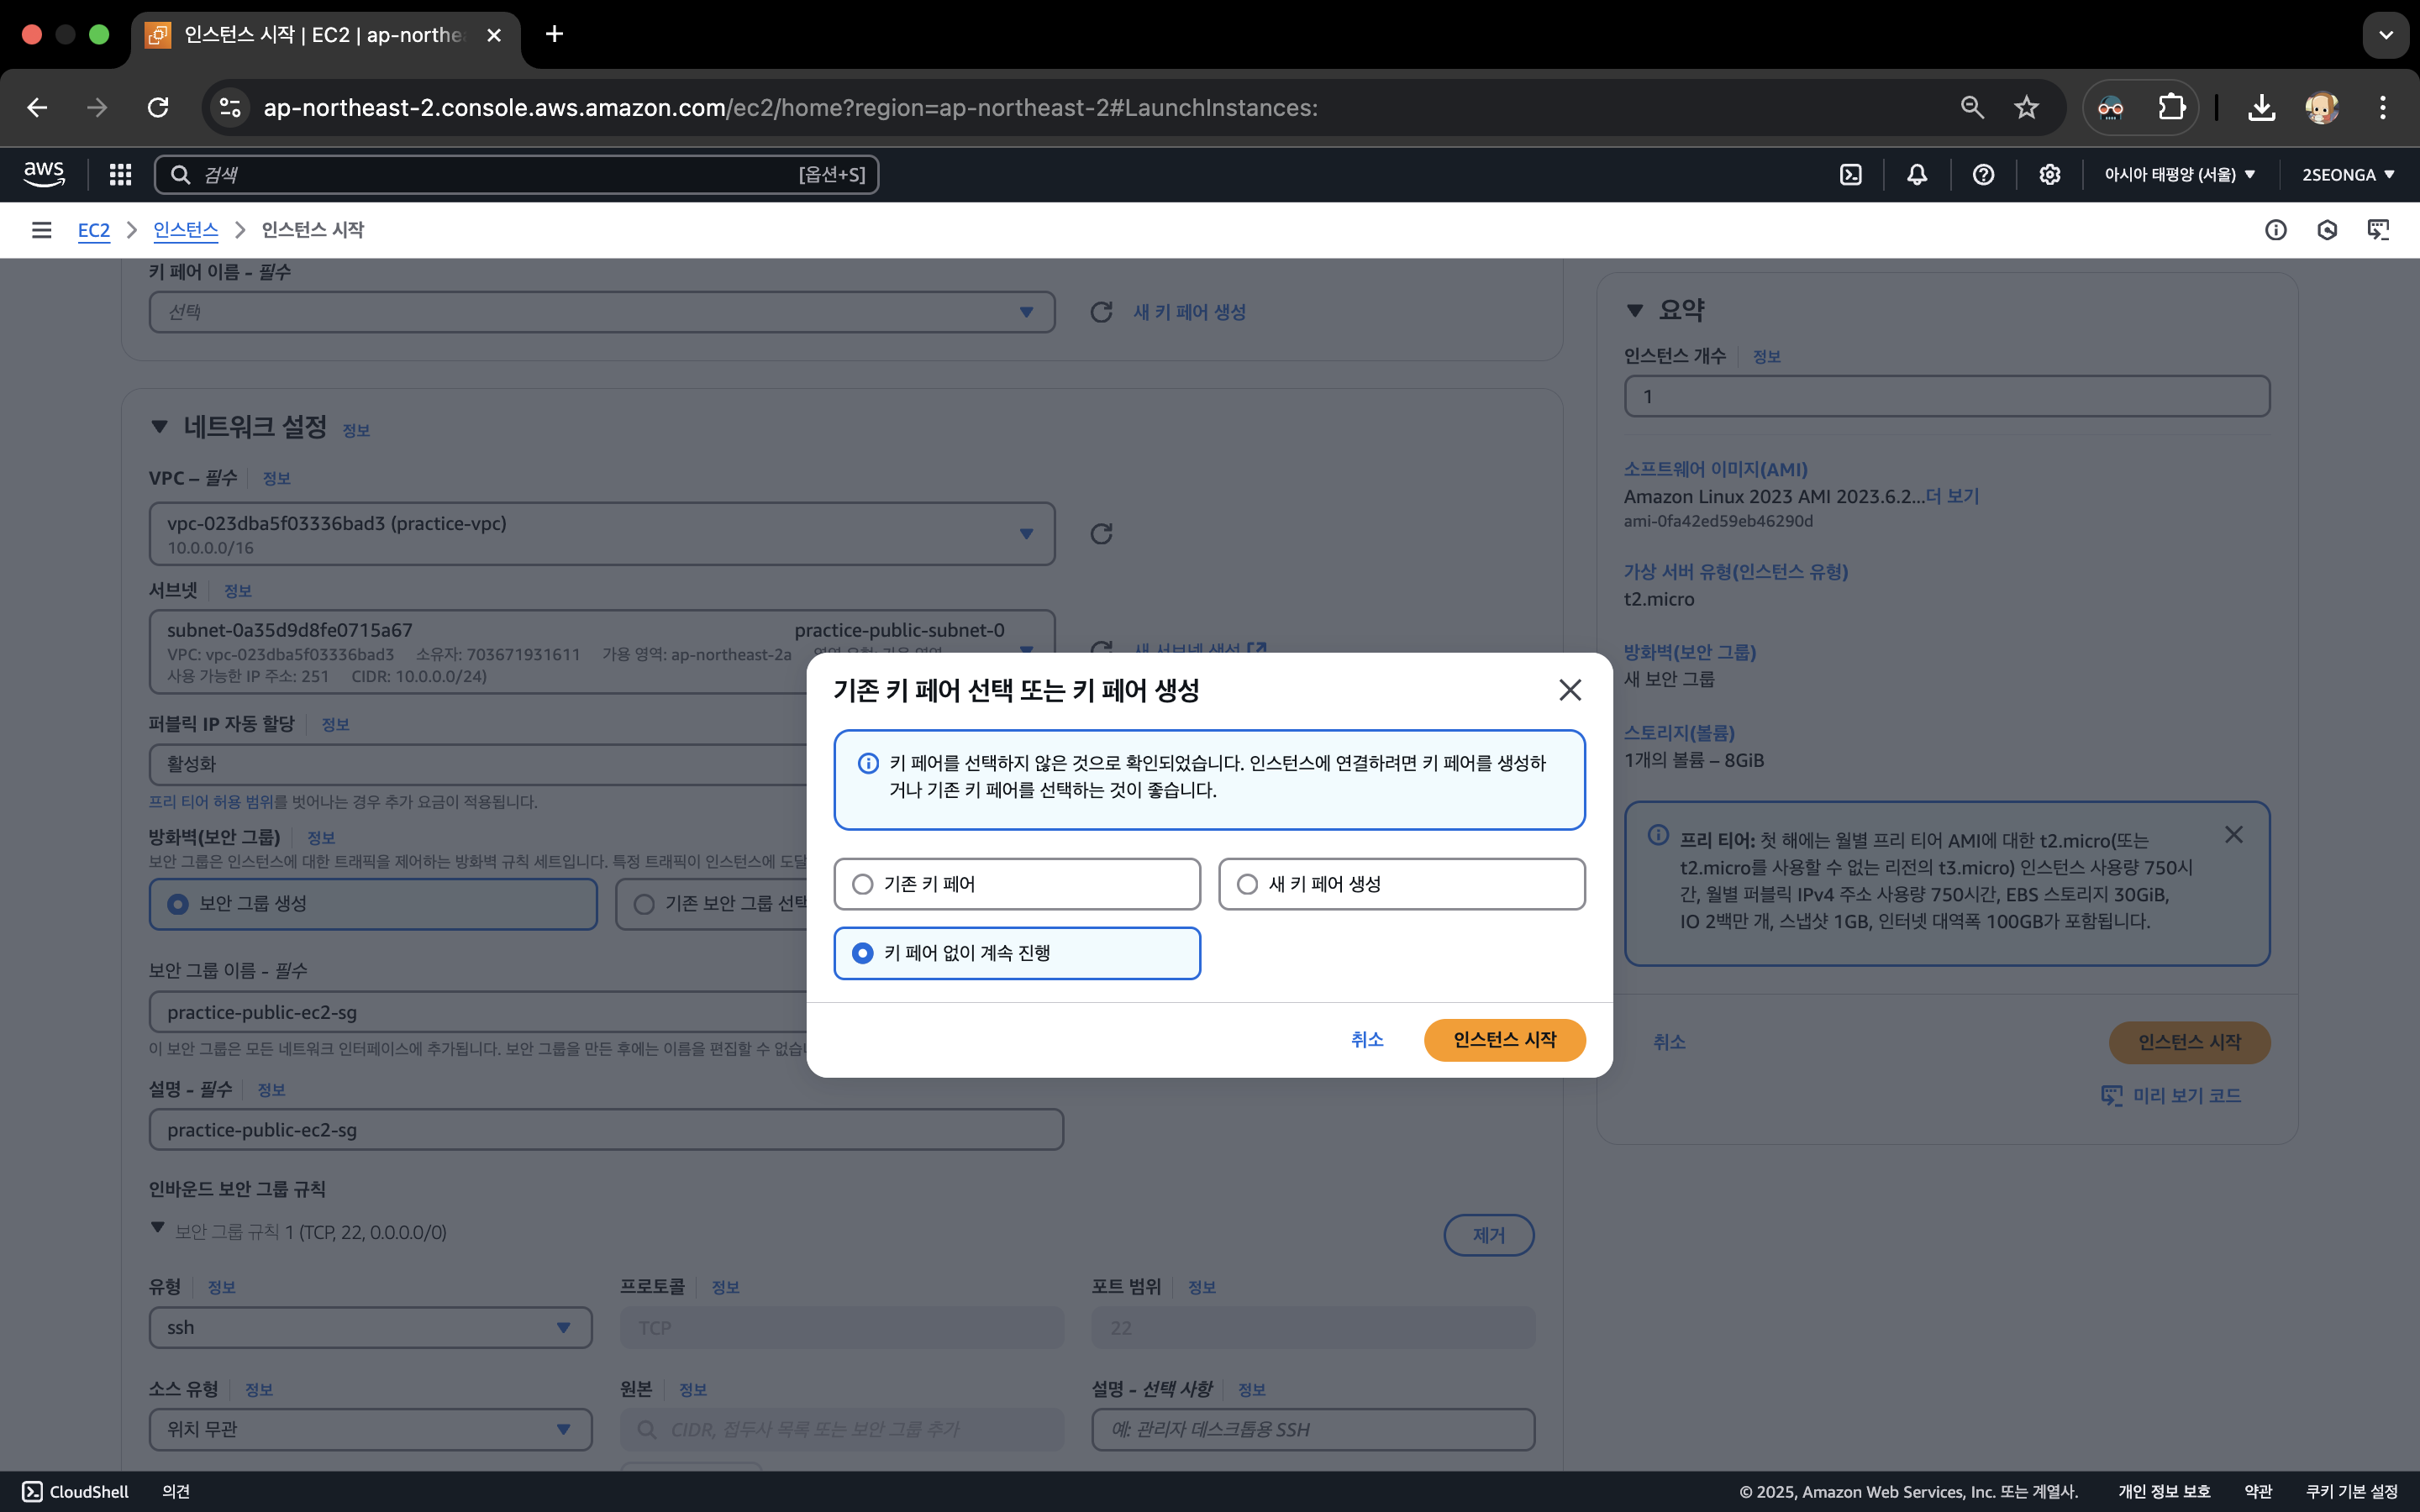Close the key pair dialog
Viewport: 2420px width, 1512px height.
1569,690
